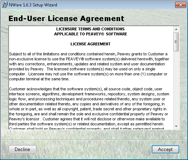Click the line starting 'Customer acknowledges that the software'

point(86,89)
